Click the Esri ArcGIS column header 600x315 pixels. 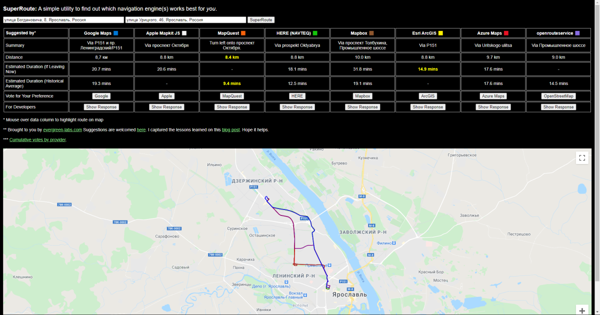(x=427, y=33)
